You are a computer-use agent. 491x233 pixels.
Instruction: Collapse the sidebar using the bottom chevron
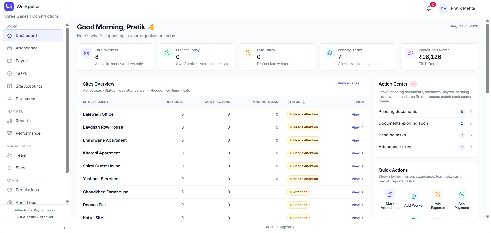(x=64, y=228)
